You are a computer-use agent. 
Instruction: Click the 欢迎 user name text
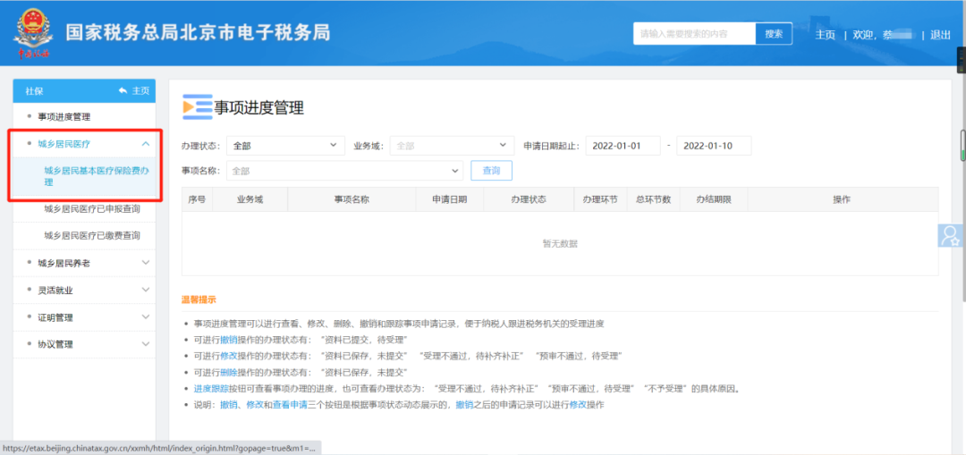tap(883, 35)
